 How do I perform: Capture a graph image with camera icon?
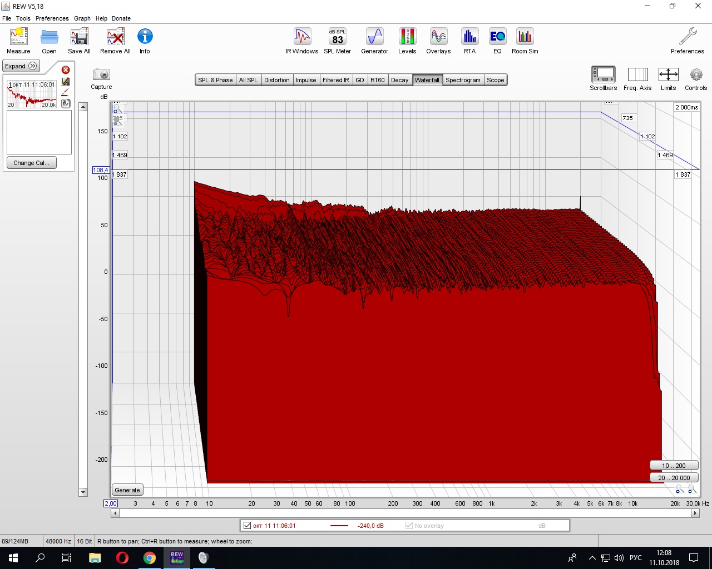(x=101, y=75)
